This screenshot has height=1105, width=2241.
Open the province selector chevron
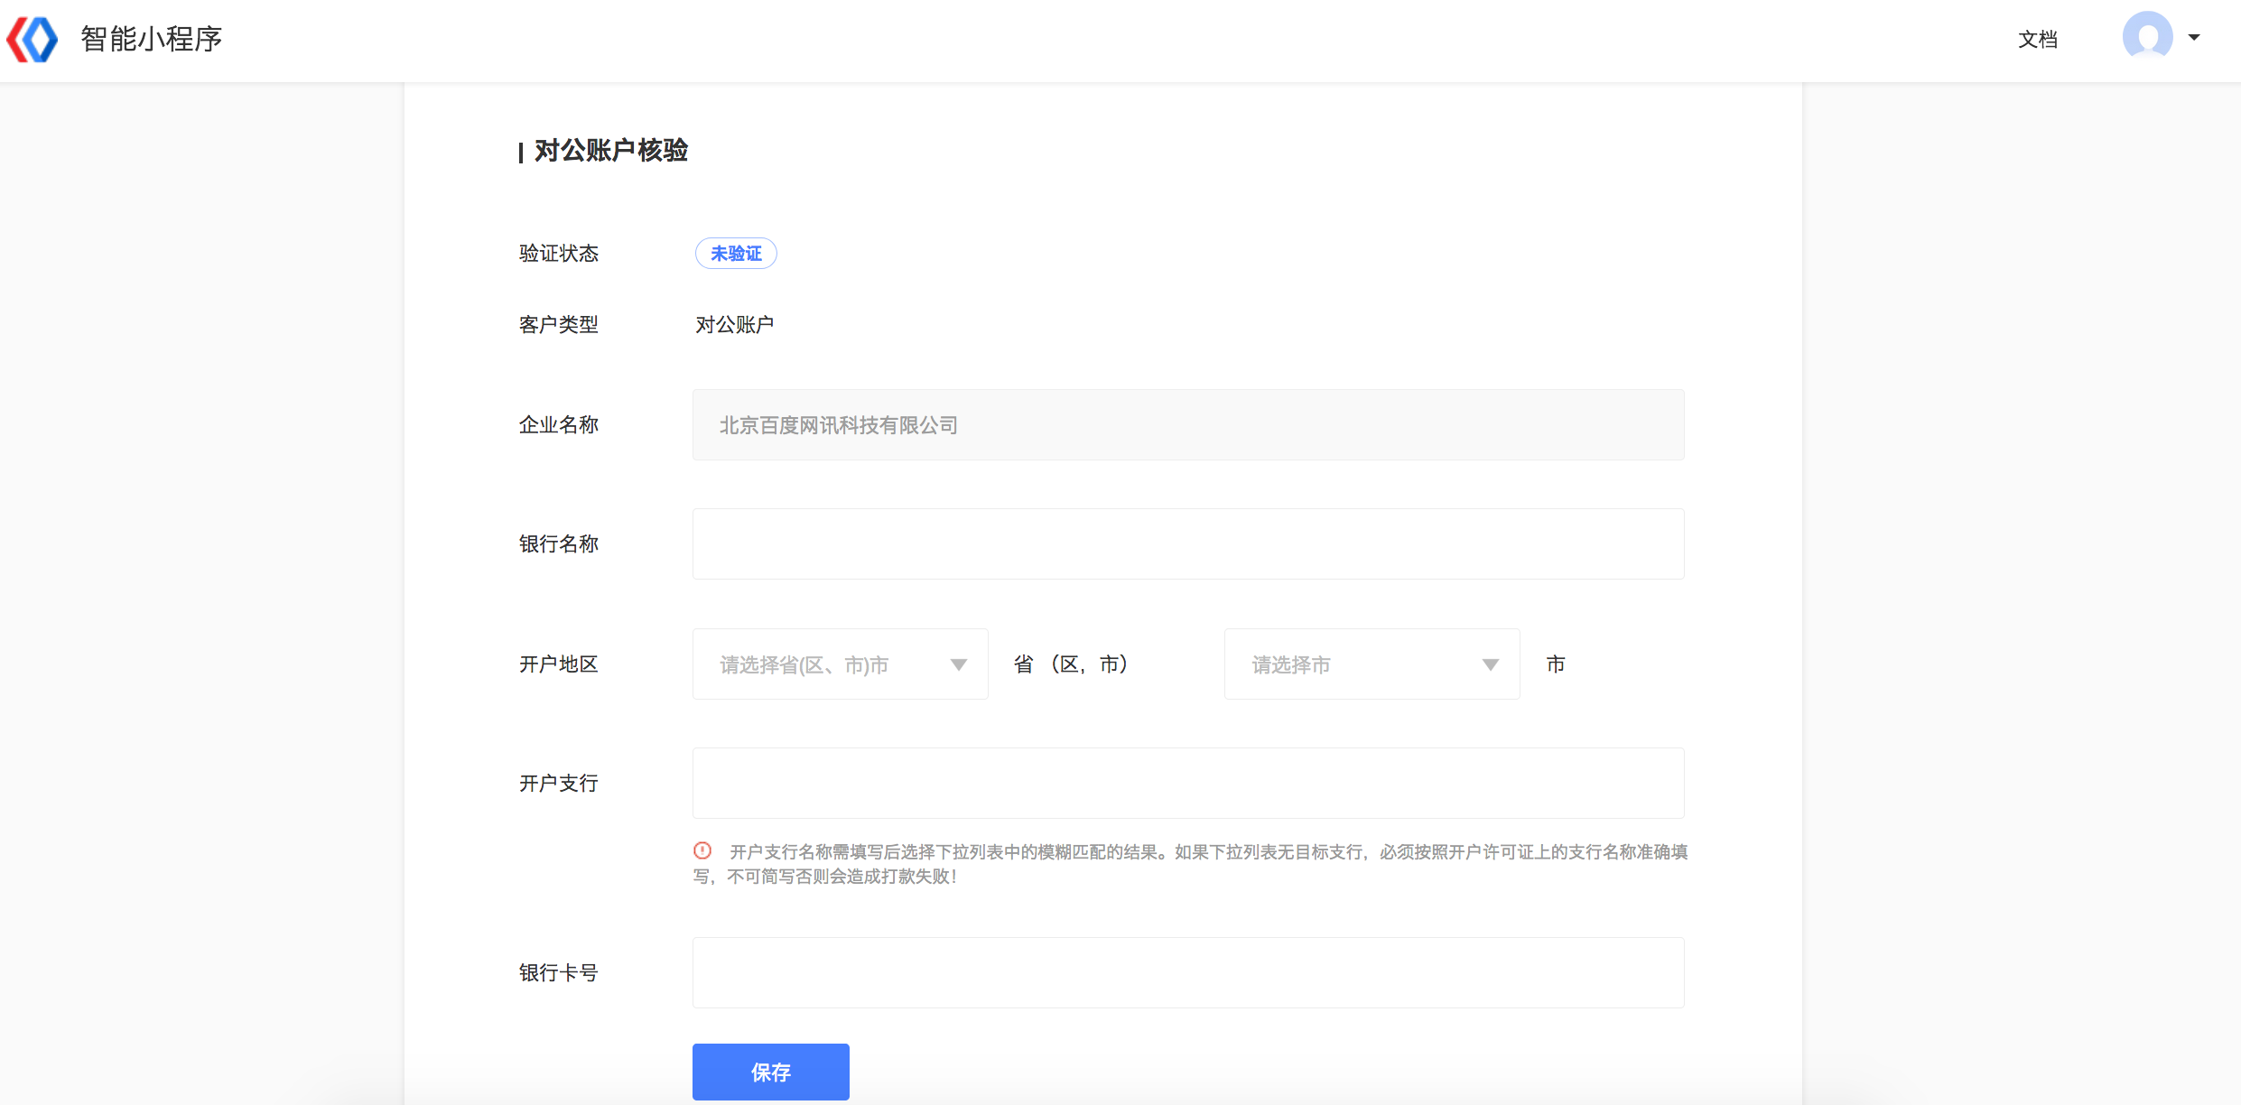pos(959,664)
